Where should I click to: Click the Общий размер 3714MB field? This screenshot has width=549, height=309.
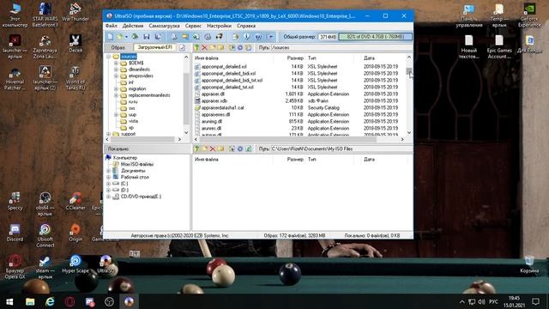(328, 37)
